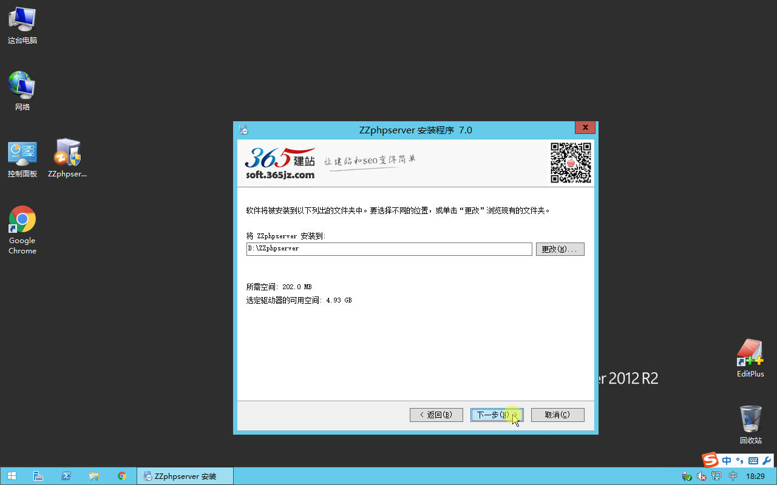Screen dimensions: 777x485
Task: Select the ZZphpserver setup desktop icon
Action: pyautogui.click(x=67, y=159)
